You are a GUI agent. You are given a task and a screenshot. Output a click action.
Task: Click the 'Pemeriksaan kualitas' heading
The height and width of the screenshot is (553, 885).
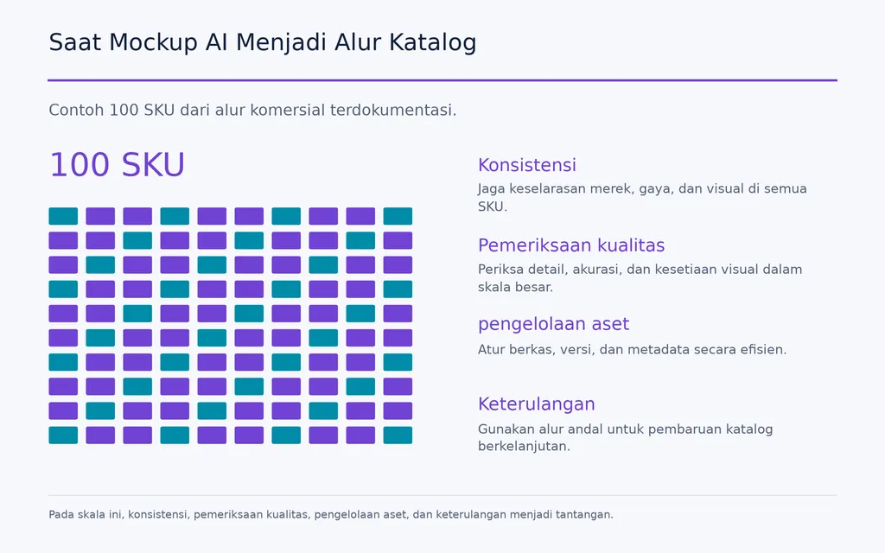pos(571,245)
